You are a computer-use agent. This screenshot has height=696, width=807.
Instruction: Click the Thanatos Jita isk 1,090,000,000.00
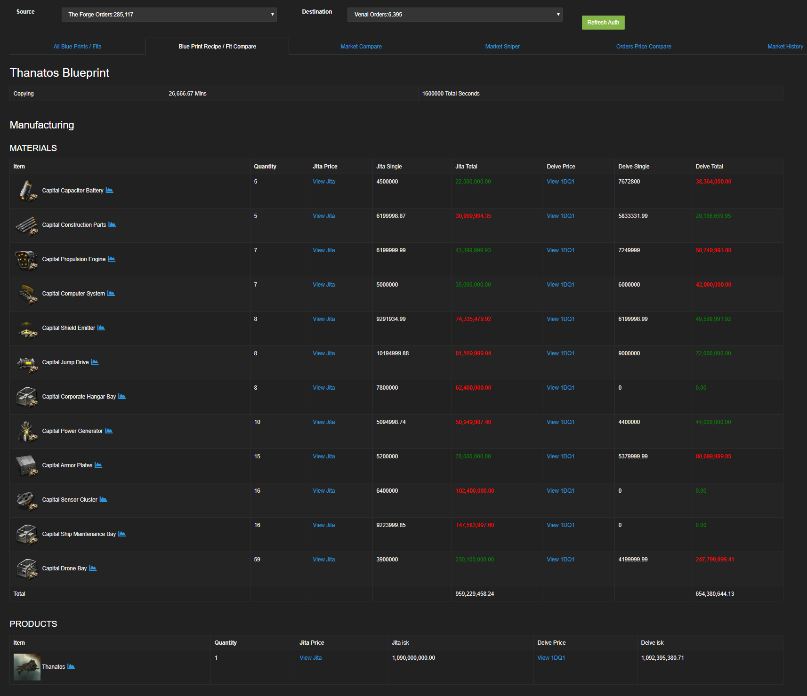tap(413, 658)
